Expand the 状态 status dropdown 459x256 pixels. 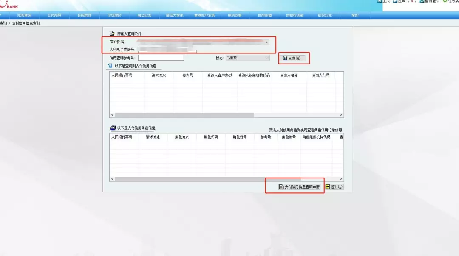(267, 58)
